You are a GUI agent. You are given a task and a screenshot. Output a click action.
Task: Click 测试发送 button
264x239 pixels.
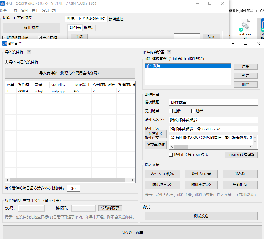(201, 216)
